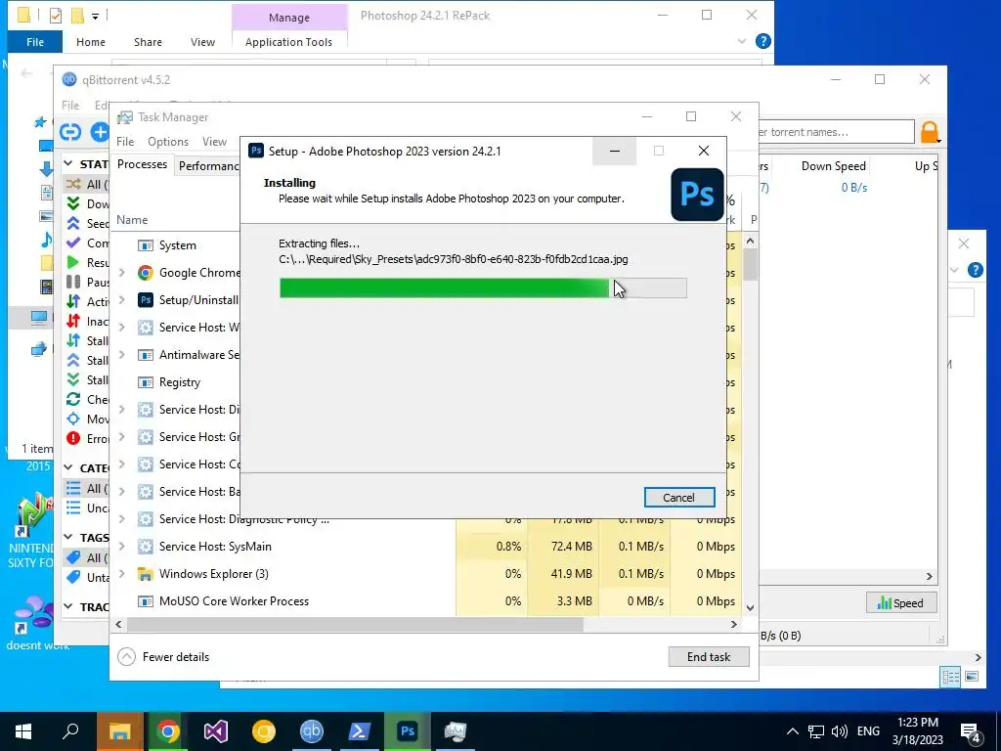The height and width of the screenshot is (751, 1001).
Task: Open the File tab in File Explorer
Action: click(35, 42)
